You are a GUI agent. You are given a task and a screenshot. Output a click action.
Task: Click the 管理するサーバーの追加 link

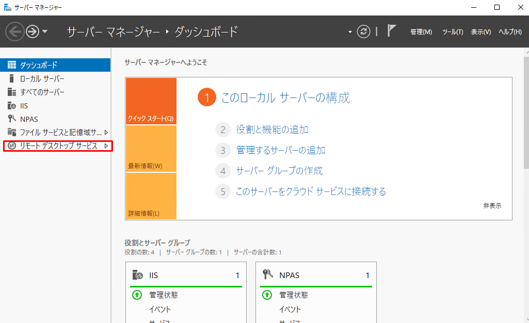click(x=280, y=150)
